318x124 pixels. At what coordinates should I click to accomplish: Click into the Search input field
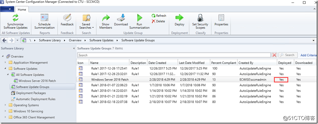point(174,55)
